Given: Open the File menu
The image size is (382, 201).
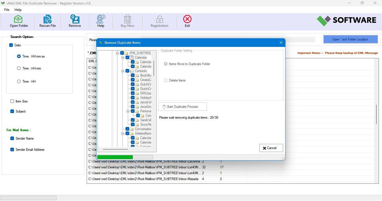Looking at the screenshot, I should pos(7,10).
